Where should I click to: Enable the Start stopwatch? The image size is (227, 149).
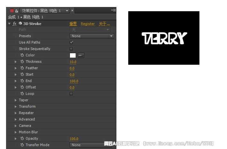22,74
